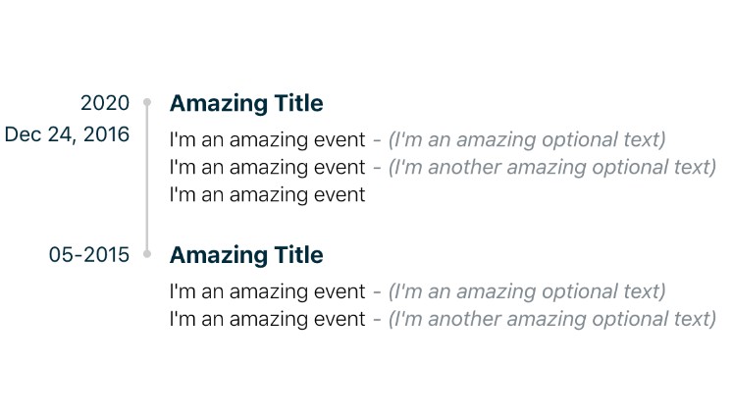Image resolution: width=733 pixels, height=419 pixels.
Task: Click the dash after the first 05-2015 event
Action: (x=377, y=292)
